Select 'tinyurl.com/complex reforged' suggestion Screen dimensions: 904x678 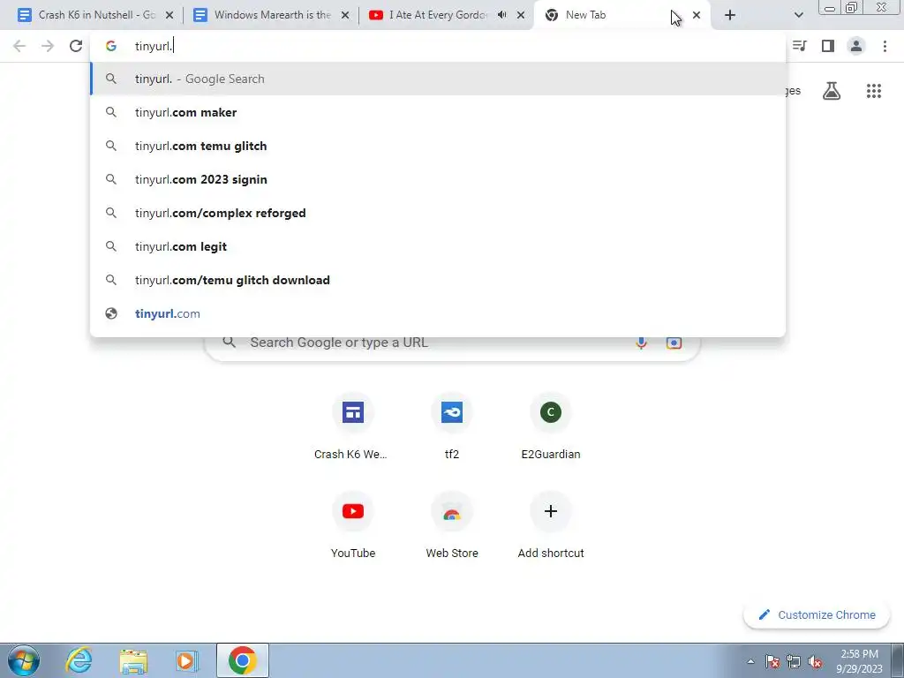438,213
